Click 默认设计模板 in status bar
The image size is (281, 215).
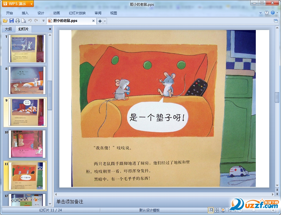(149, 210)
